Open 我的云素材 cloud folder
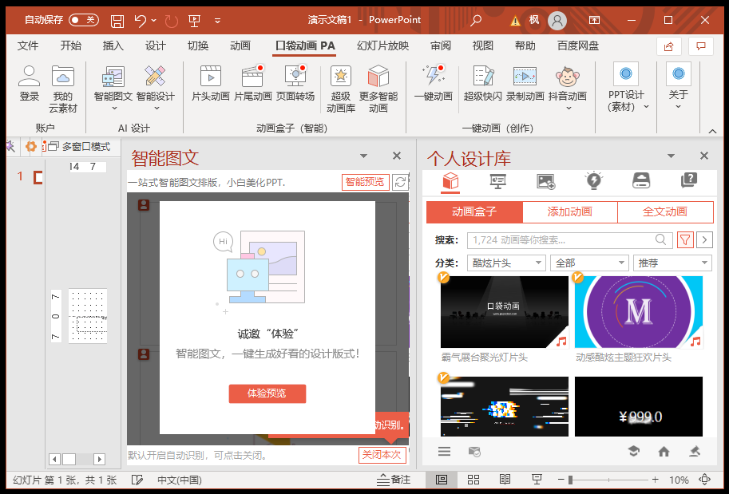Viewport: 729px width, 494px height. 63,77
